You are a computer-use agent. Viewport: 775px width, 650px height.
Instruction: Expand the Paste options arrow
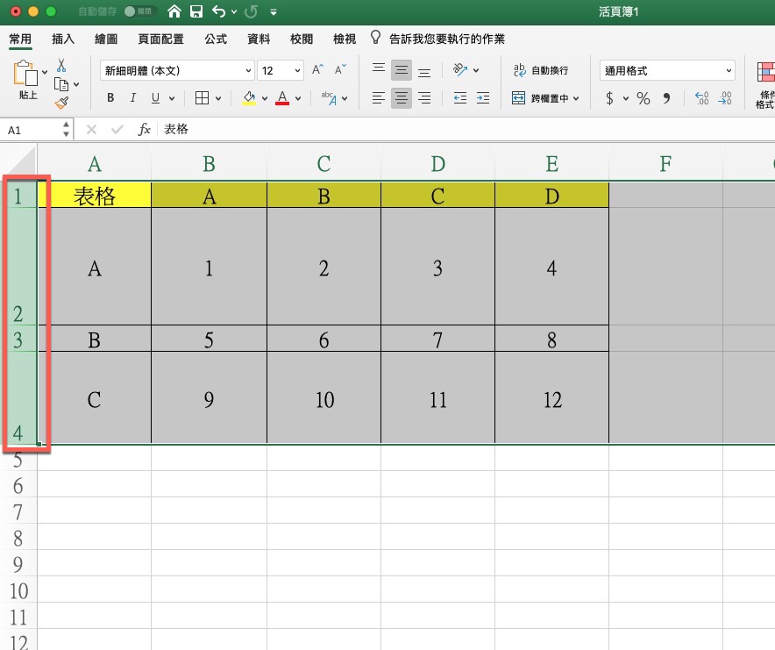point(45,72)
